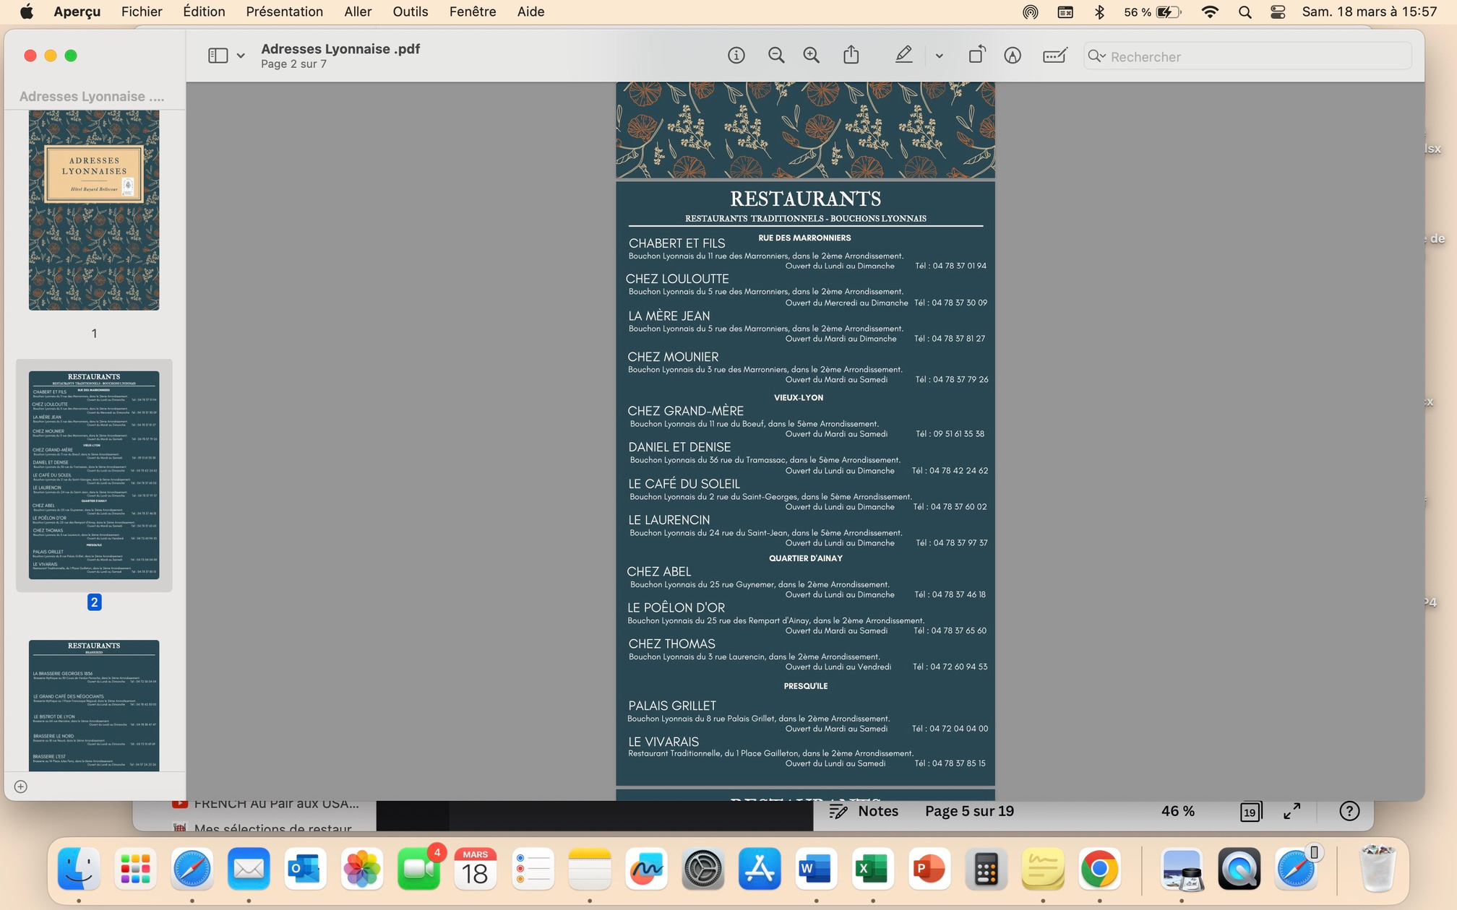Select page 3 Brasseries thumbnail
The height and width of the screenshot is (910, 1457).
tap(94, 705)
